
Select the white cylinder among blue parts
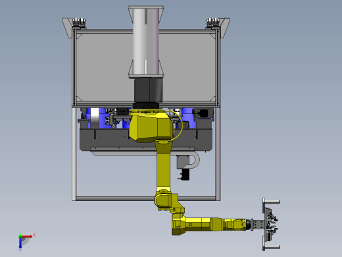click(x=95, y=118)
